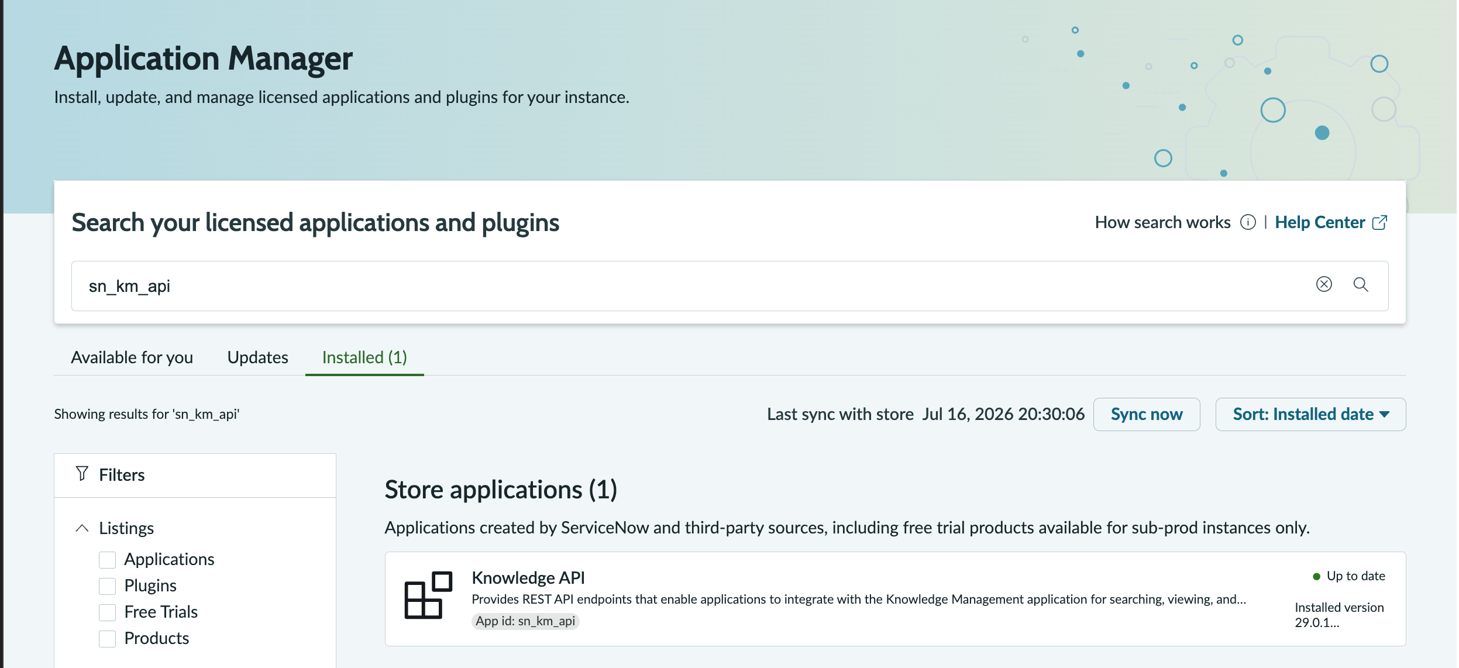Click in the sn_km_api search box

[729, 286]
